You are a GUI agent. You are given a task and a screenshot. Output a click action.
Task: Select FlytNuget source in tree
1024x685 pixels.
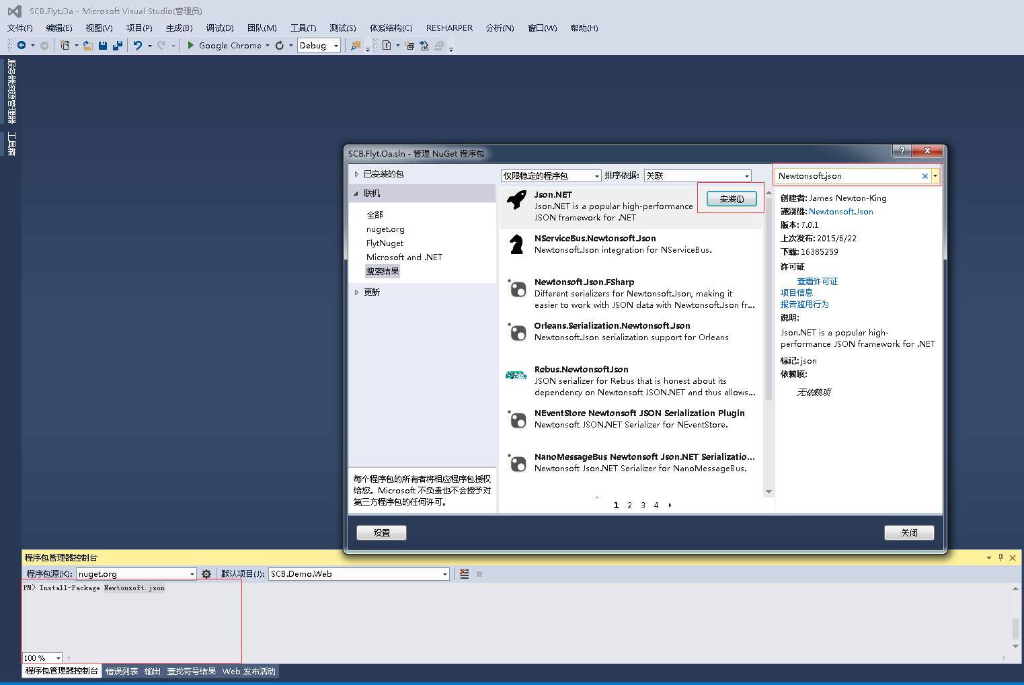pyautogui.click(x=385, y=243)
